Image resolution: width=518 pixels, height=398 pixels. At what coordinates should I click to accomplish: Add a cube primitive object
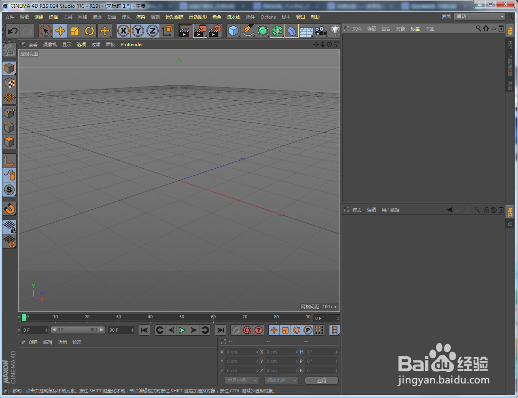tap(234, 31)
